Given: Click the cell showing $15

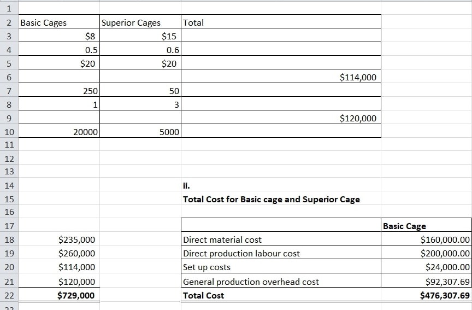Looking at the screenshot, I should (140, 37).
